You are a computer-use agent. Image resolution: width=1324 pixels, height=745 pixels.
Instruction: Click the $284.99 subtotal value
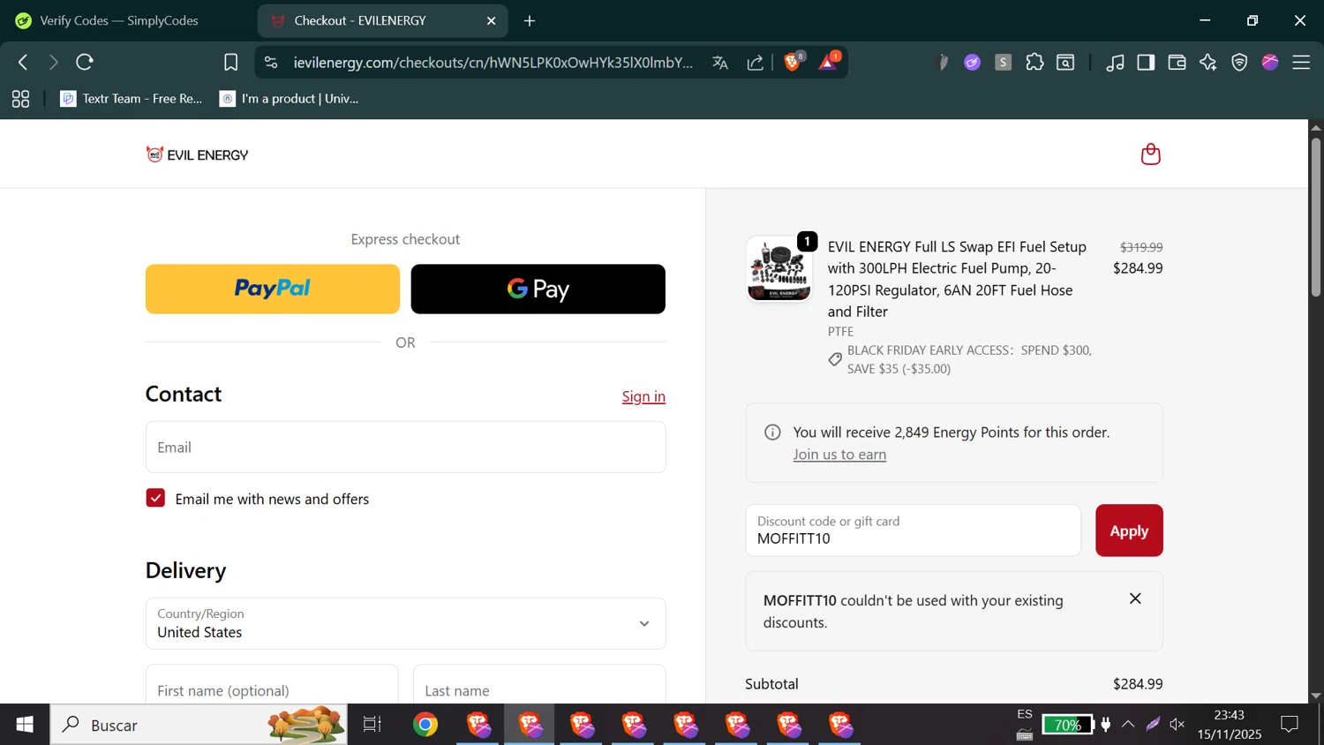tap(1138, 683)
